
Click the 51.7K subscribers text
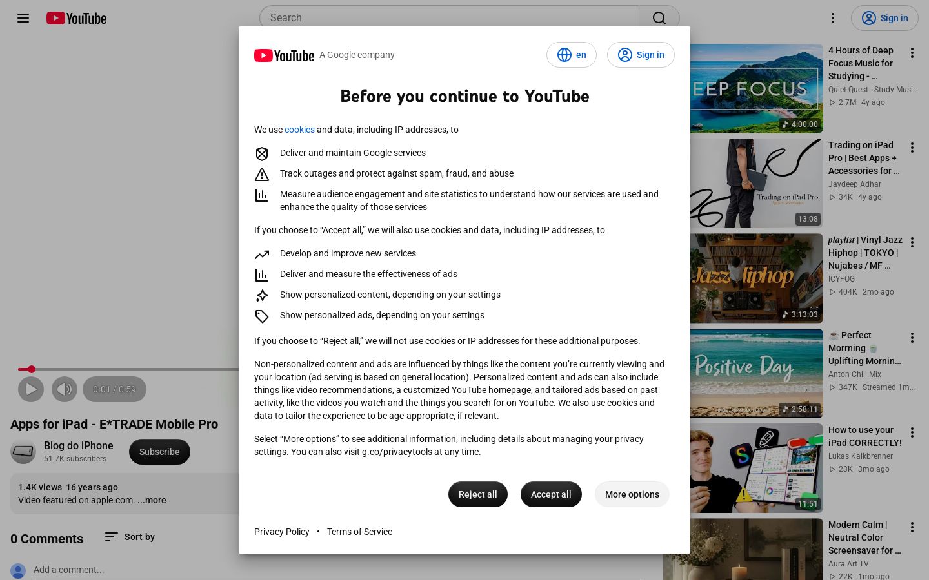75,459
